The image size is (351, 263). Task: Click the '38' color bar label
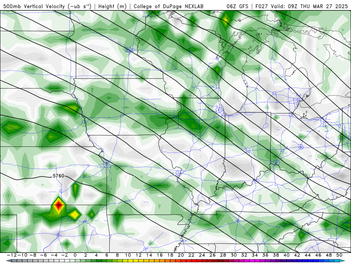[x=276, y=255]
